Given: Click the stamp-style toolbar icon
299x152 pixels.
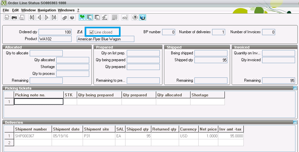Looking at the screenshot, I should [x=105, y=18].
